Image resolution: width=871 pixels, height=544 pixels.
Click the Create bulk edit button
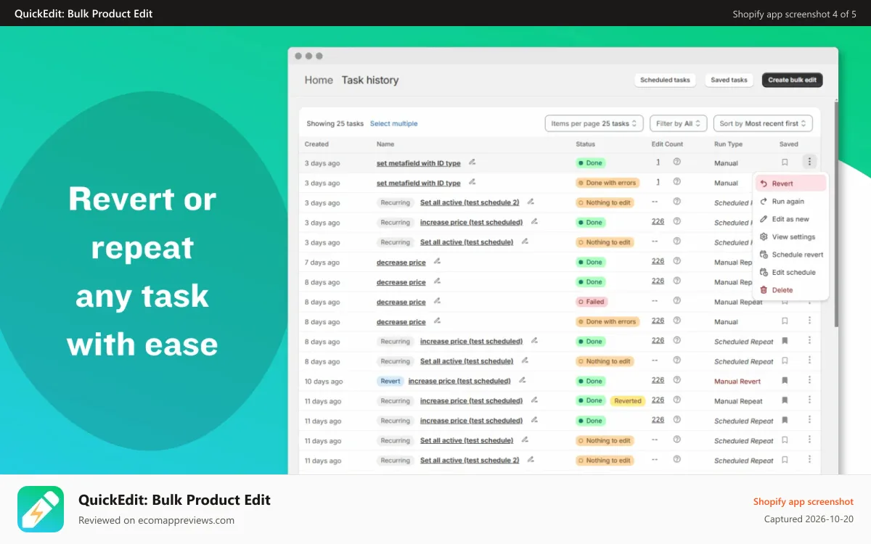[792, 80]
